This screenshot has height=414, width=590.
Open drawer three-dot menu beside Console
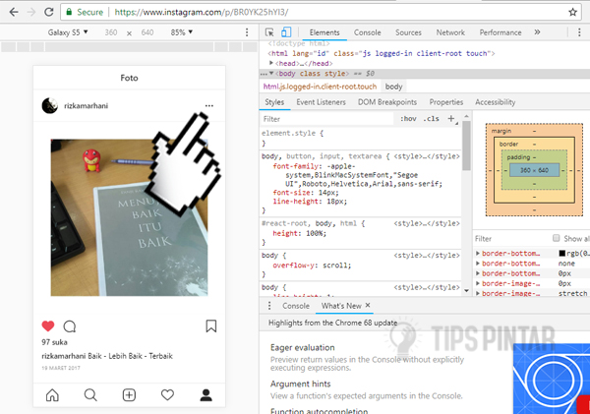tap(269, 306)
